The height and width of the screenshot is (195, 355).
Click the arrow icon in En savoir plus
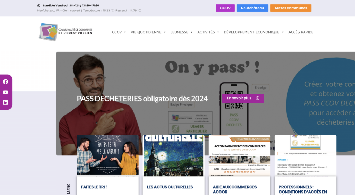coord(257,98)
